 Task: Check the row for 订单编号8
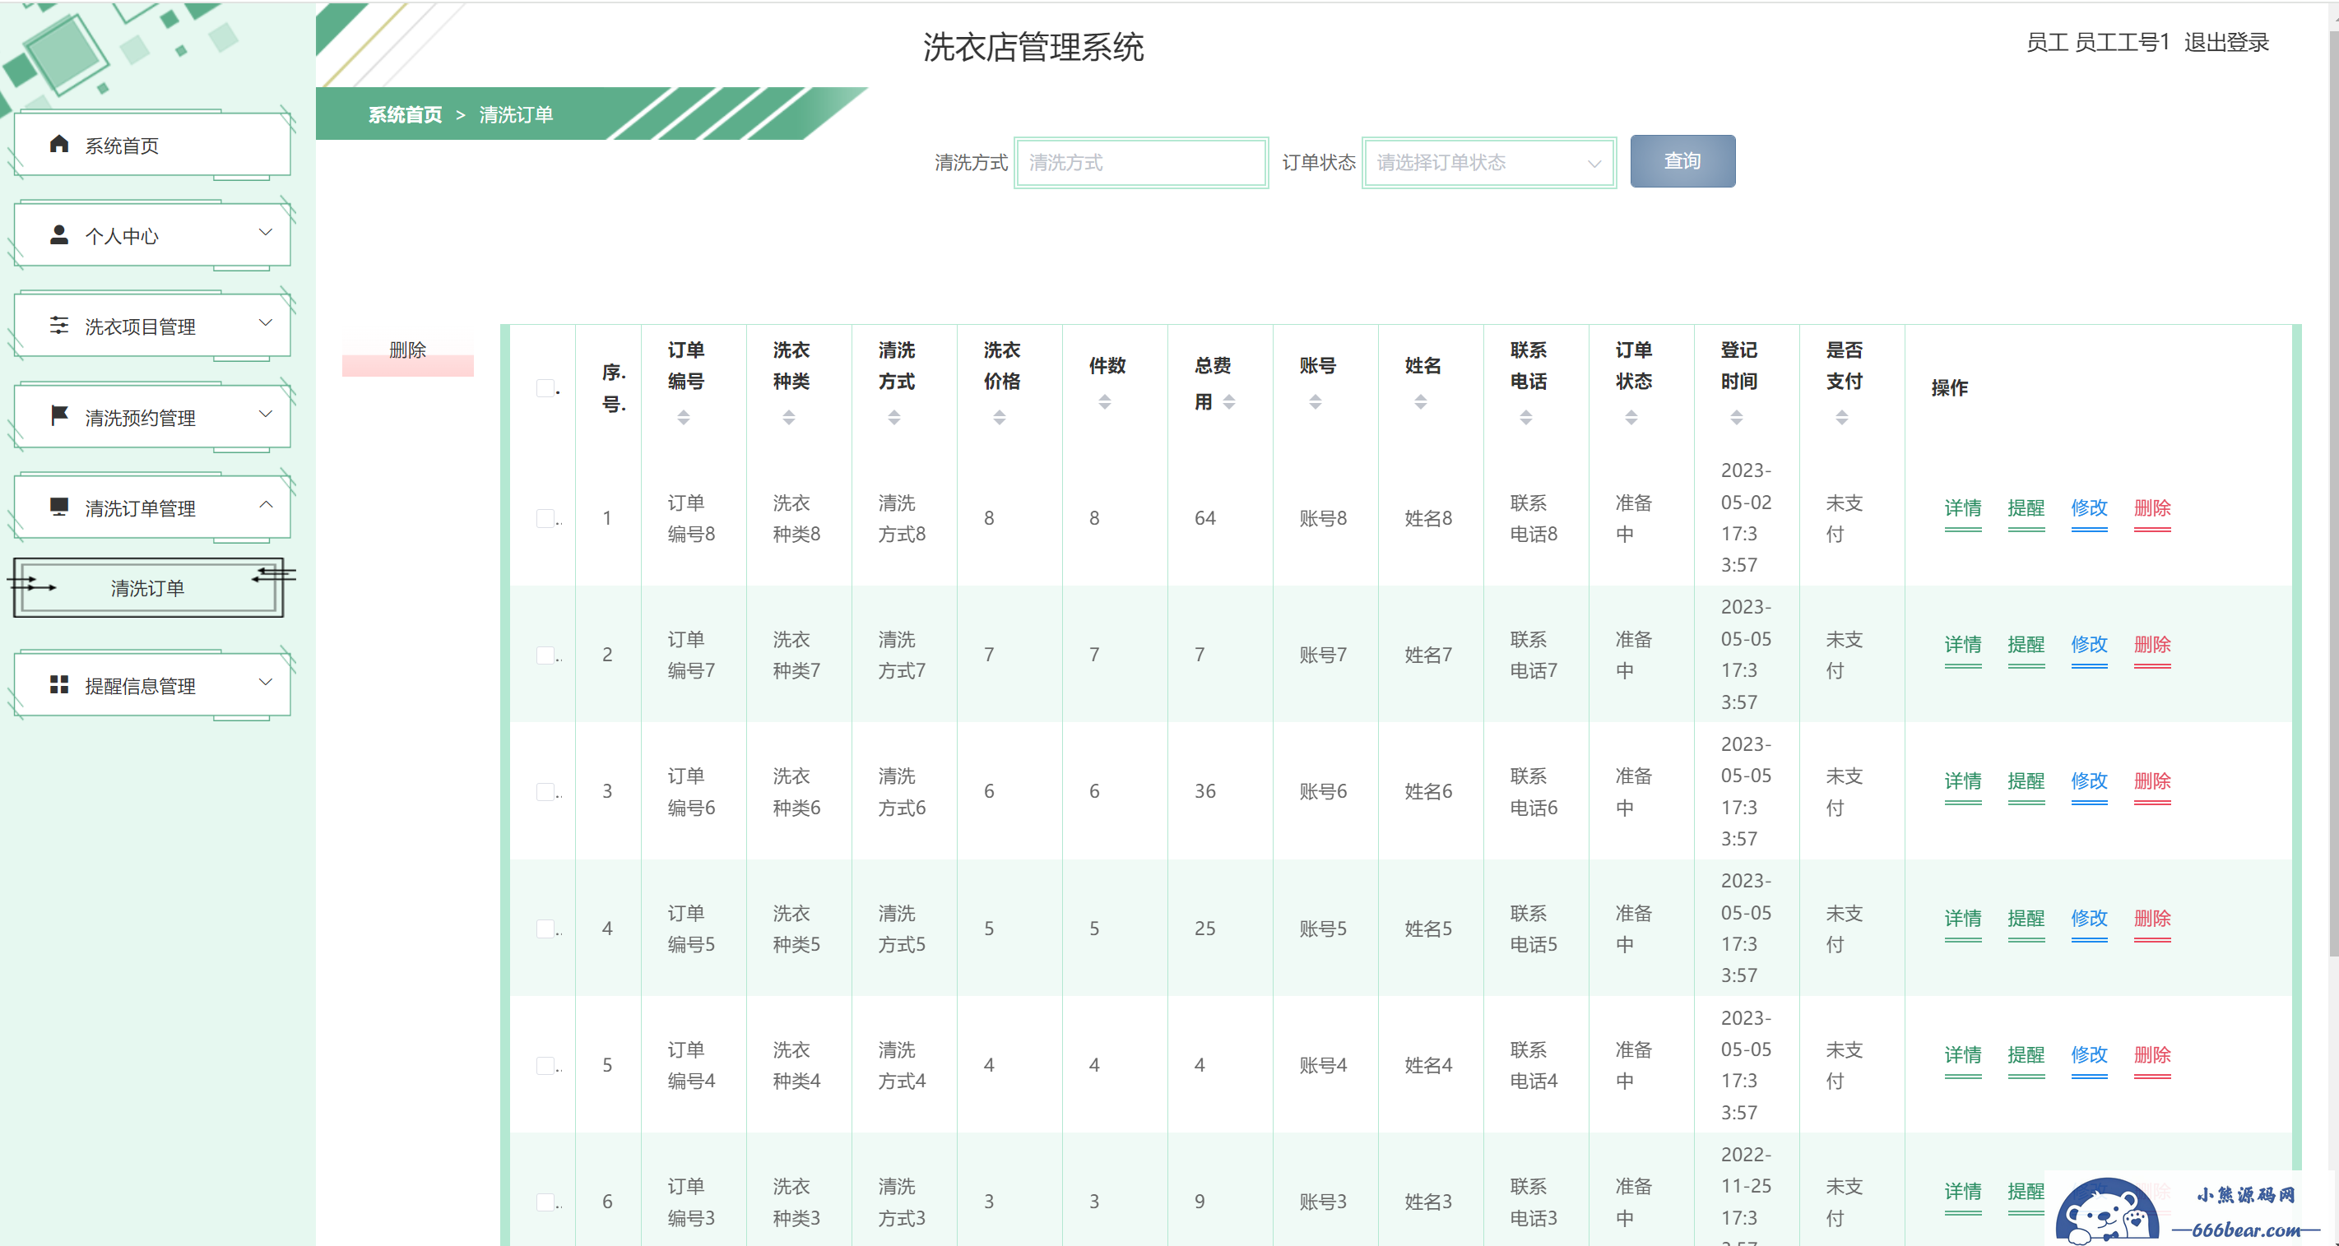click(545, 518)
